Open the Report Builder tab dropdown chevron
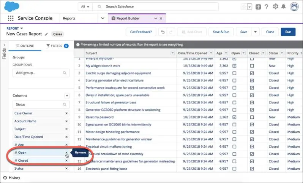The height and width of the screenshot is (183, 303). tap(156, 18)
